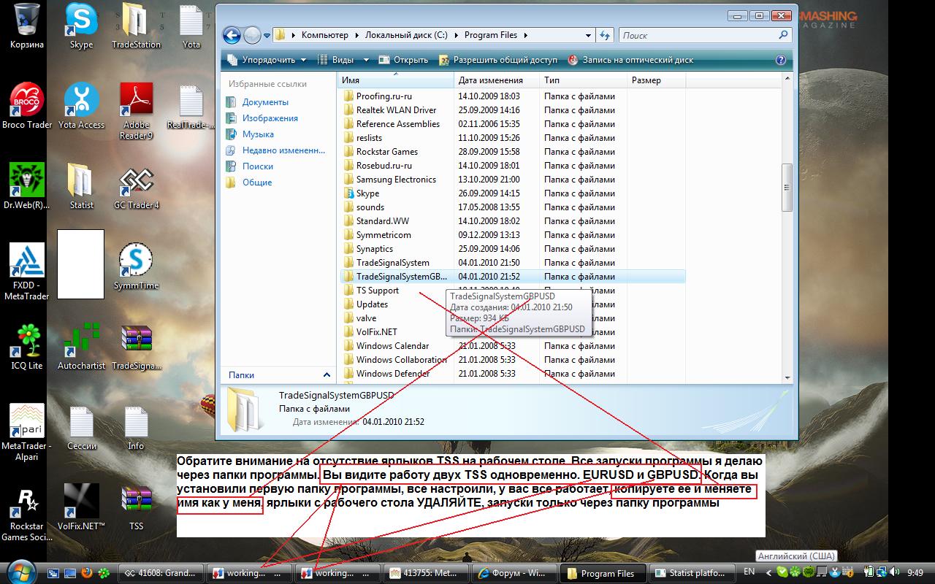Navigate to Локальный диск (C:) breadcrumb
Screen dimensions: 935x584
(x=408, y=35)
